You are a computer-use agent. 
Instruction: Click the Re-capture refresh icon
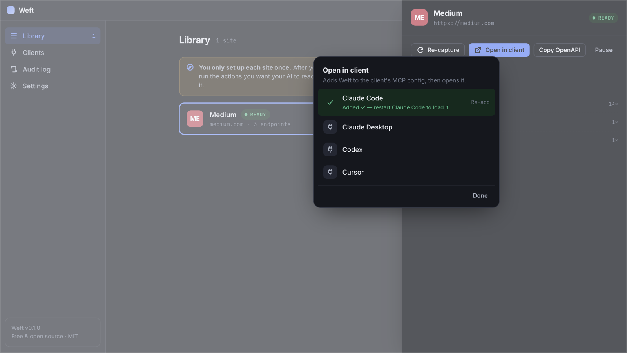[x=420, y=50]
